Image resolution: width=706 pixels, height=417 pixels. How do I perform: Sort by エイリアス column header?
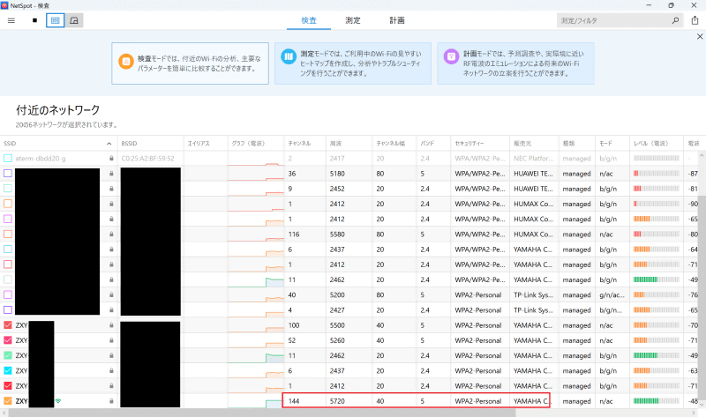coord(206,143)
